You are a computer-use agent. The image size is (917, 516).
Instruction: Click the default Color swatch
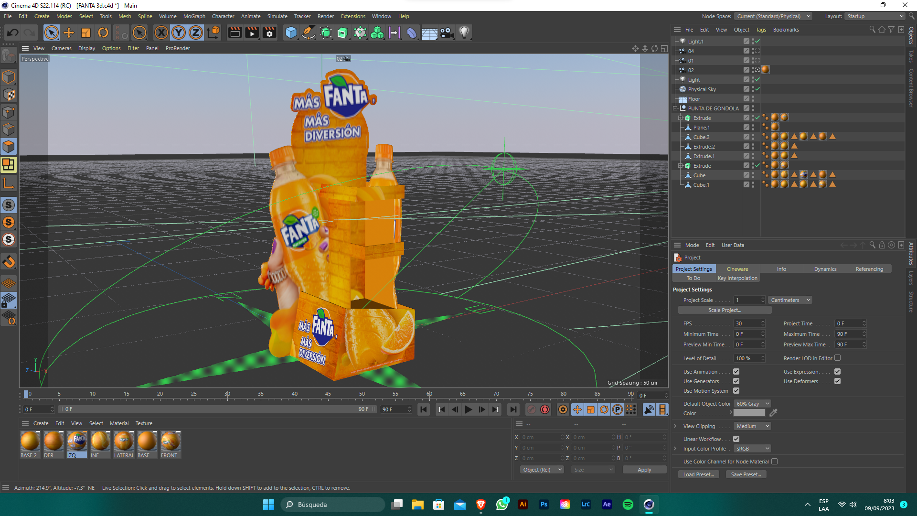(x=749, y=413)
